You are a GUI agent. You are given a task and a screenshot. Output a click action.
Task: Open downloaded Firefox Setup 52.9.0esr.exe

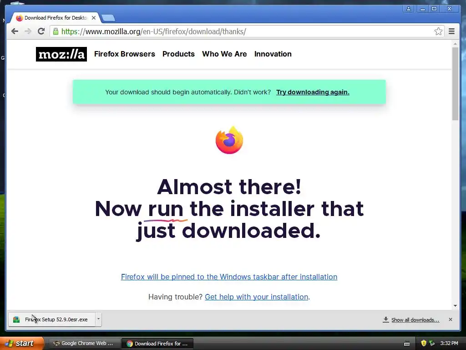click(x=52, y=319)
